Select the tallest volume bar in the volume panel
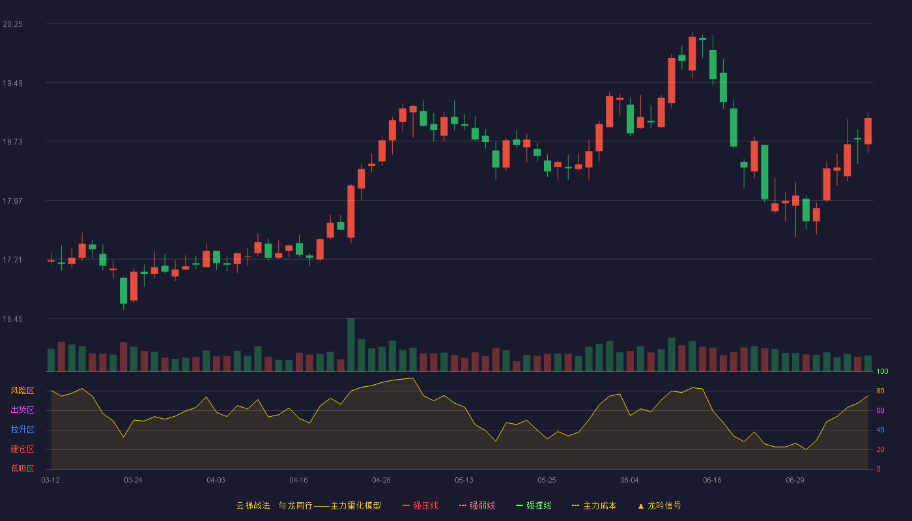The width and height of the screenshot is (912, 521). point(351,345)
